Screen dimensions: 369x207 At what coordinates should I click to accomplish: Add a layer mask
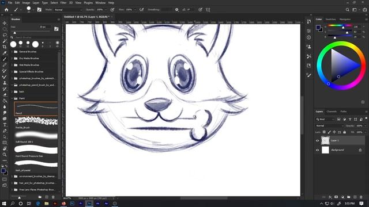[x=336, y=197]
